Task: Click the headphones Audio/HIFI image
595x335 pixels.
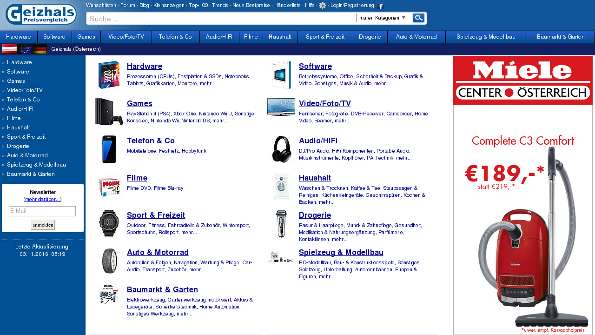Action: click(281, 149)
